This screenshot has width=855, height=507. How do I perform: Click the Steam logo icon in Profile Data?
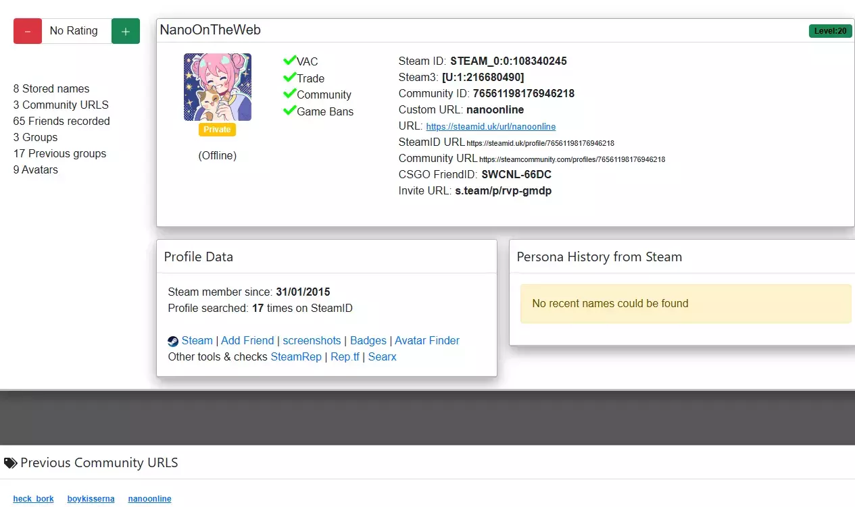coord(173,341)
